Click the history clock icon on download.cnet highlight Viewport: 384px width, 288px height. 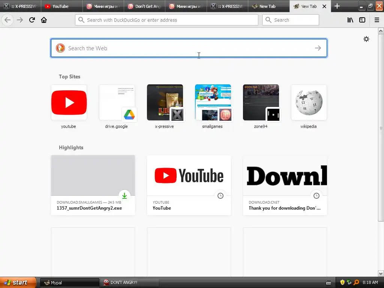coord(316,195)
